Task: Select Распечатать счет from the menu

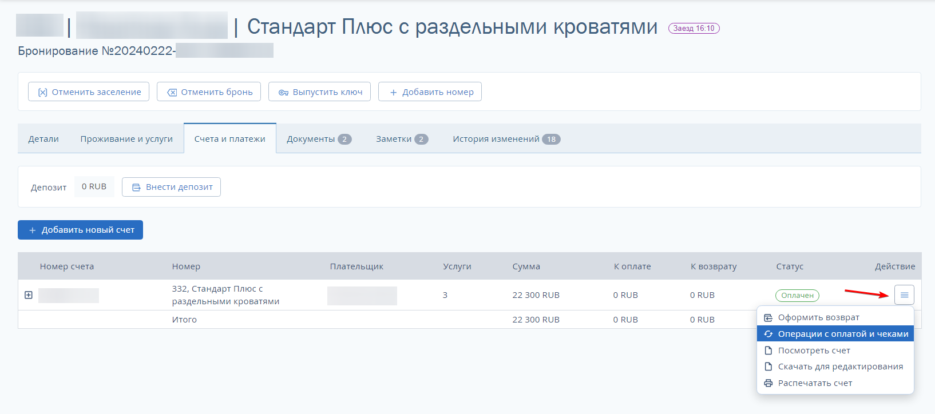Action: pos(835,383)
